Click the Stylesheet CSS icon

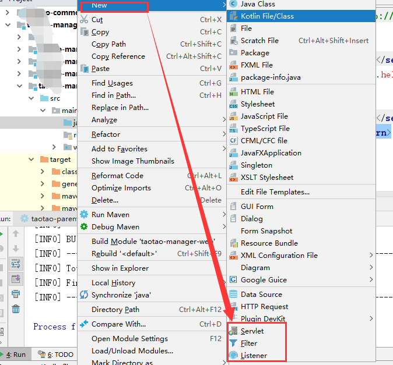click(x=233, y=104)
